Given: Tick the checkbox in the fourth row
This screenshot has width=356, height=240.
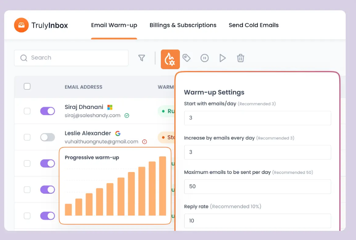Looking at the screenshot, I should pyautogui.click(x=27, y=190).
